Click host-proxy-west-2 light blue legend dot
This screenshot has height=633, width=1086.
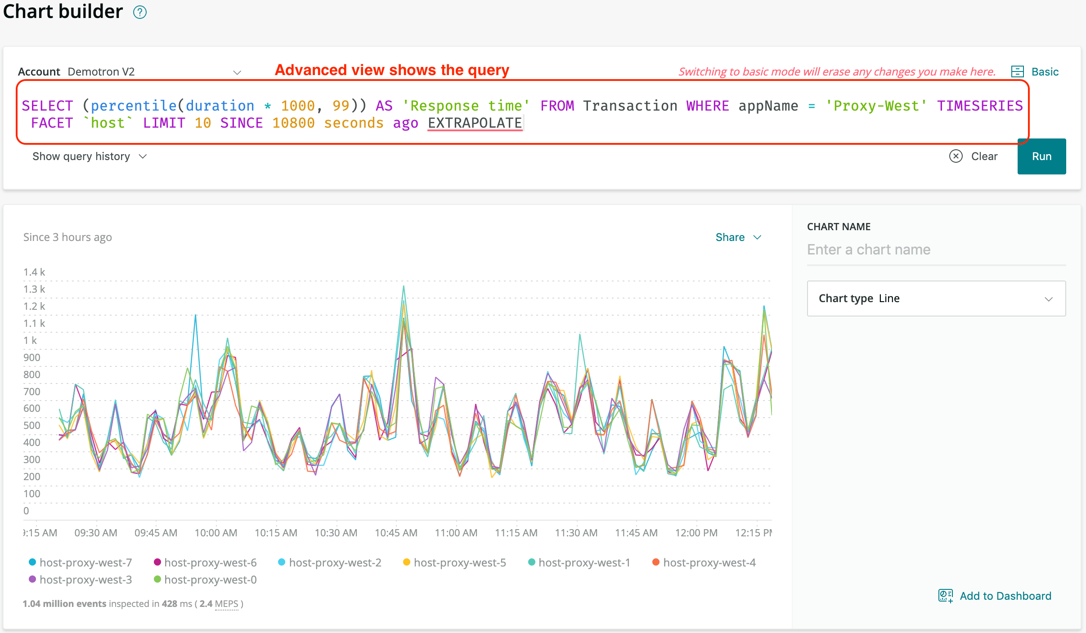[282, 562]
